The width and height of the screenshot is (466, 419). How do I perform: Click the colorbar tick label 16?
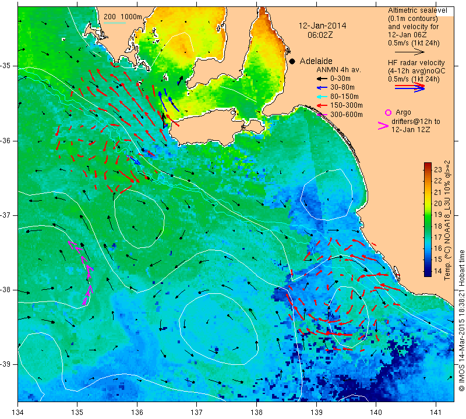coord(438,248)
